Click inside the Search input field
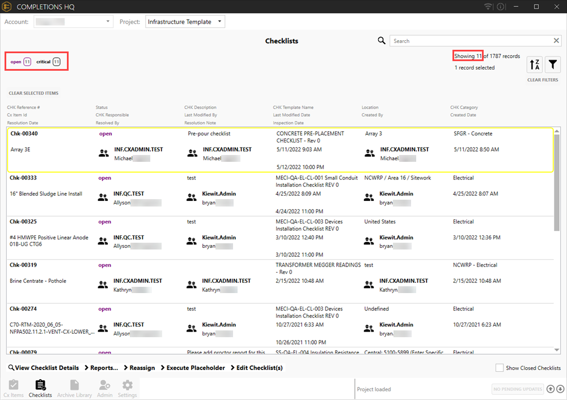The height and width of the screenshot is (400, 567). [x=471, y=41]
